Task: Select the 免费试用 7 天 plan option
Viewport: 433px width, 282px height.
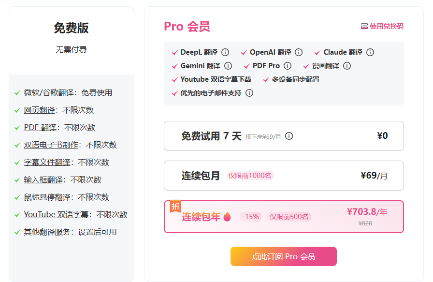Action: tap(284, 136)
